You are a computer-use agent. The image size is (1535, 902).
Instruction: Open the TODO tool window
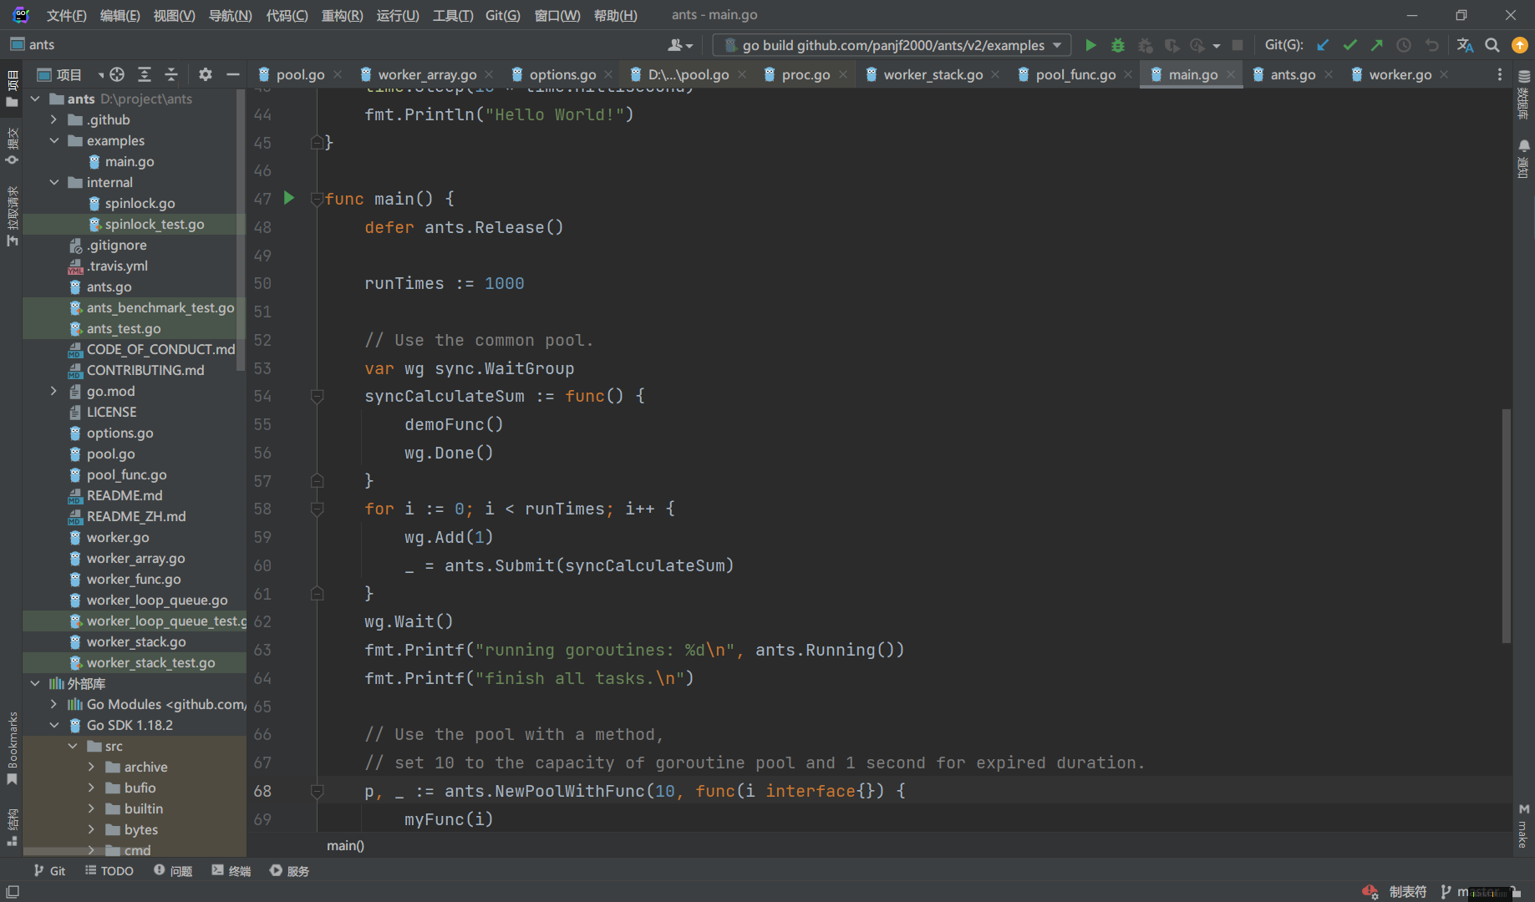click(109, 870)
